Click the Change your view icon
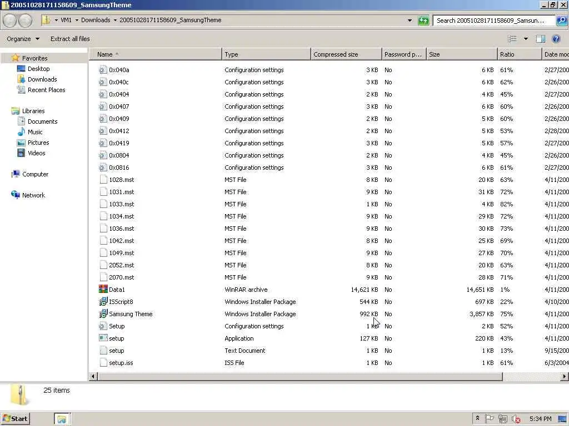 (512, 39)
